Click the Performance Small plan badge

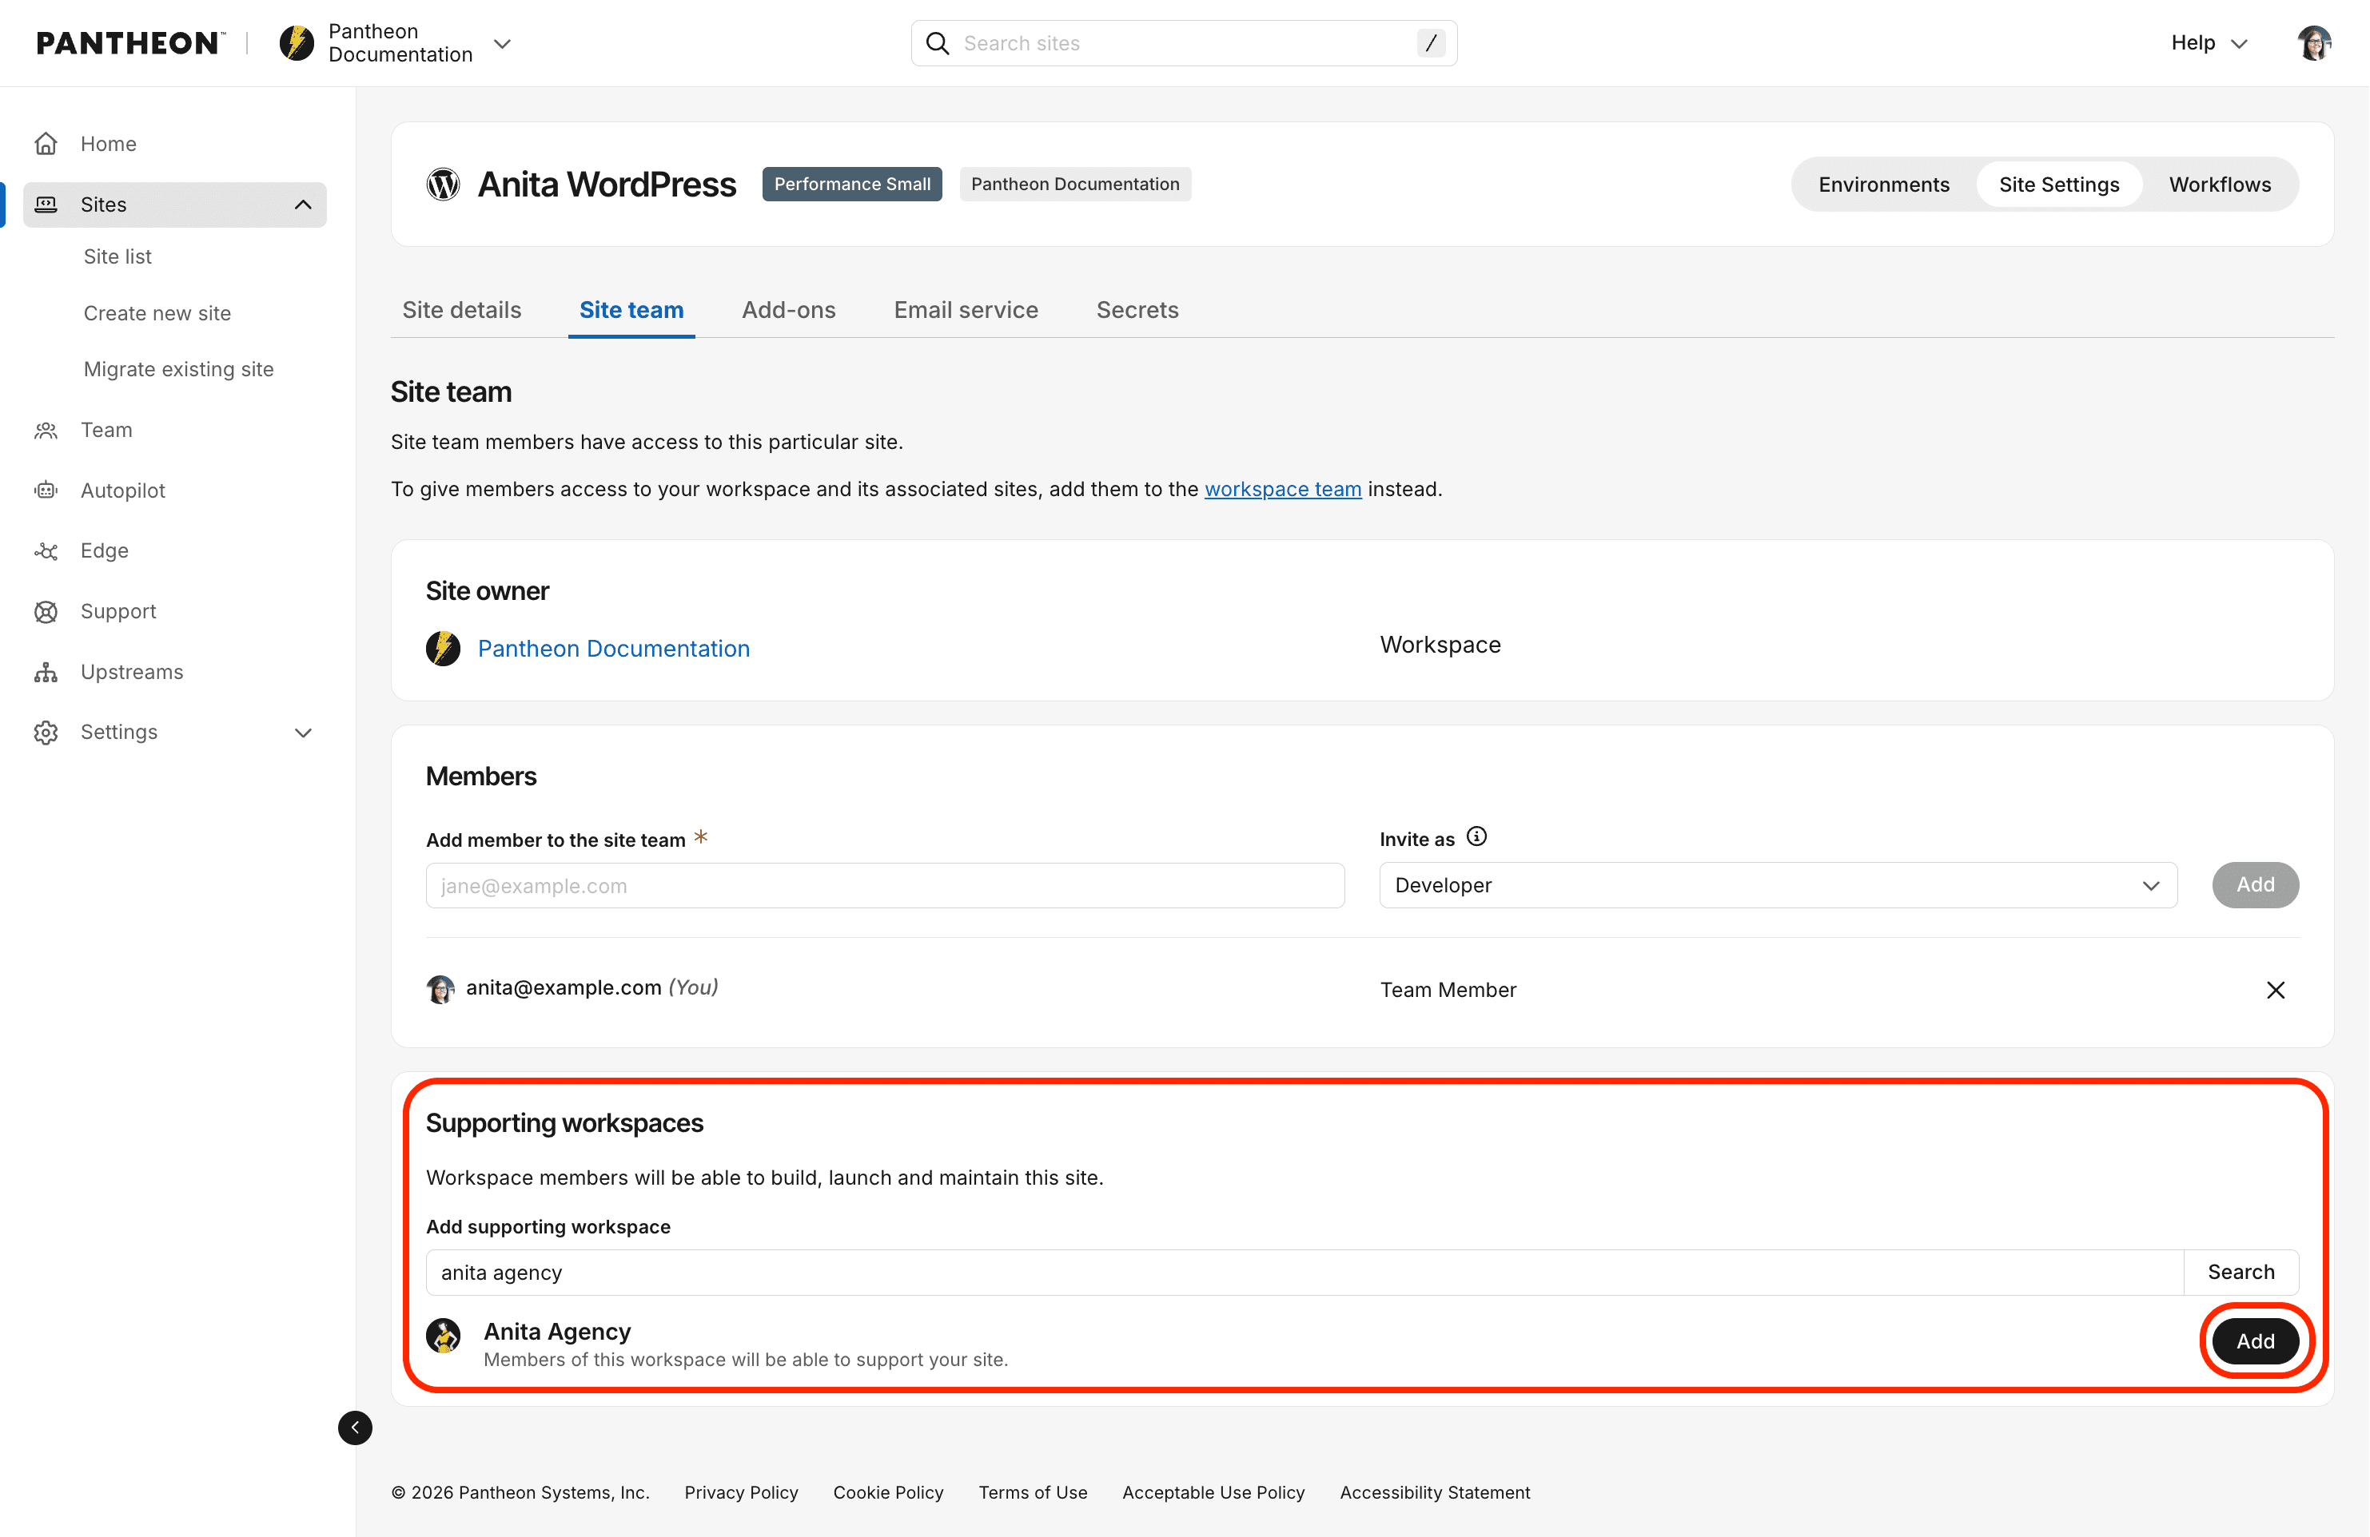[852, 185]
